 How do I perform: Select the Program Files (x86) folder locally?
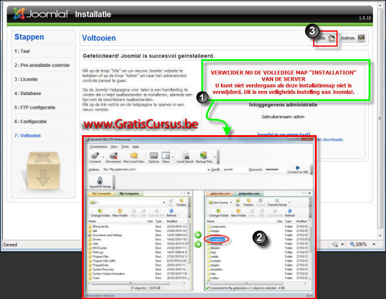pyautogui.click(x=102, y=261)
